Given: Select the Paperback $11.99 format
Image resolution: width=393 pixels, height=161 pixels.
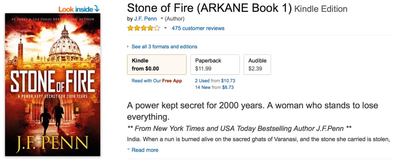Looking at the screenshot, I should [x=215, y=64].
